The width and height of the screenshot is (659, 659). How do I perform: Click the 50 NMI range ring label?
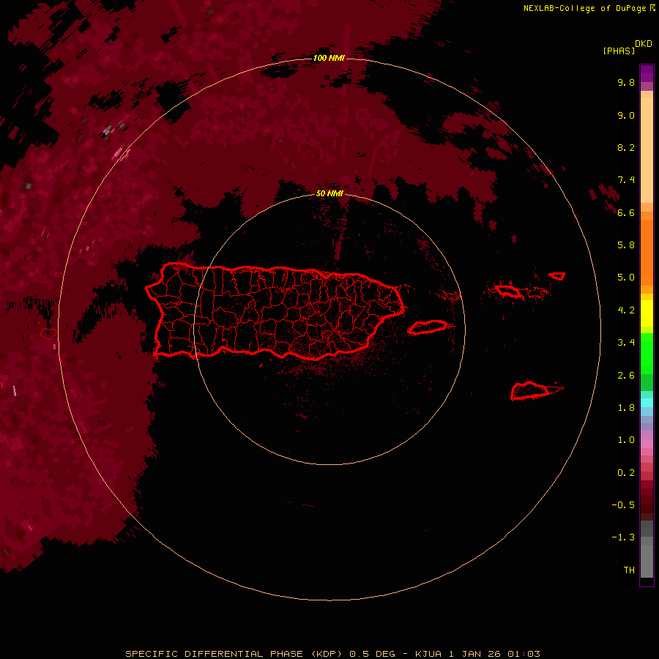329,194
